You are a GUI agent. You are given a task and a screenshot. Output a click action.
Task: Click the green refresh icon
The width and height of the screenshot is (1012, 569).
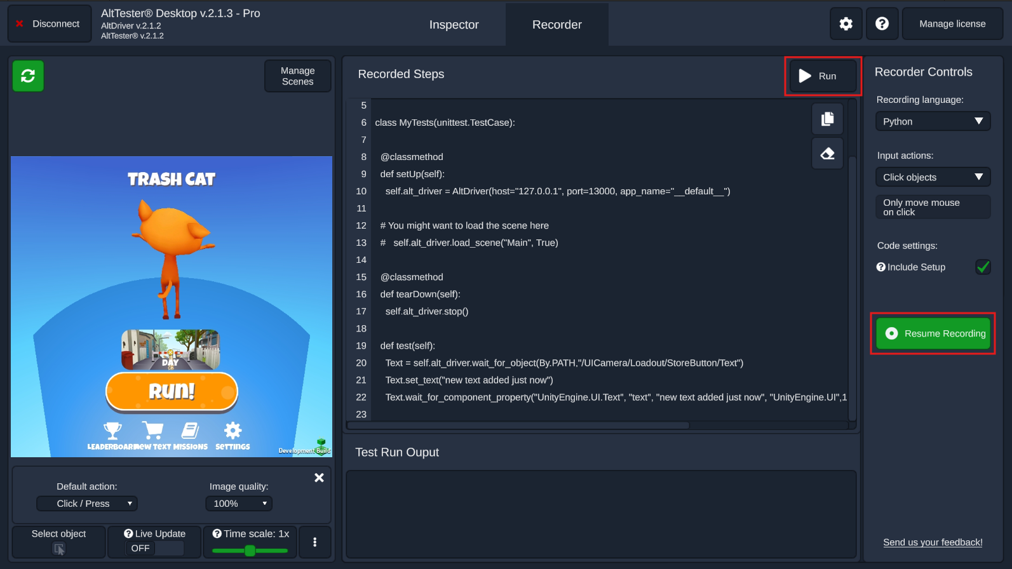click(x=28, y=76)
